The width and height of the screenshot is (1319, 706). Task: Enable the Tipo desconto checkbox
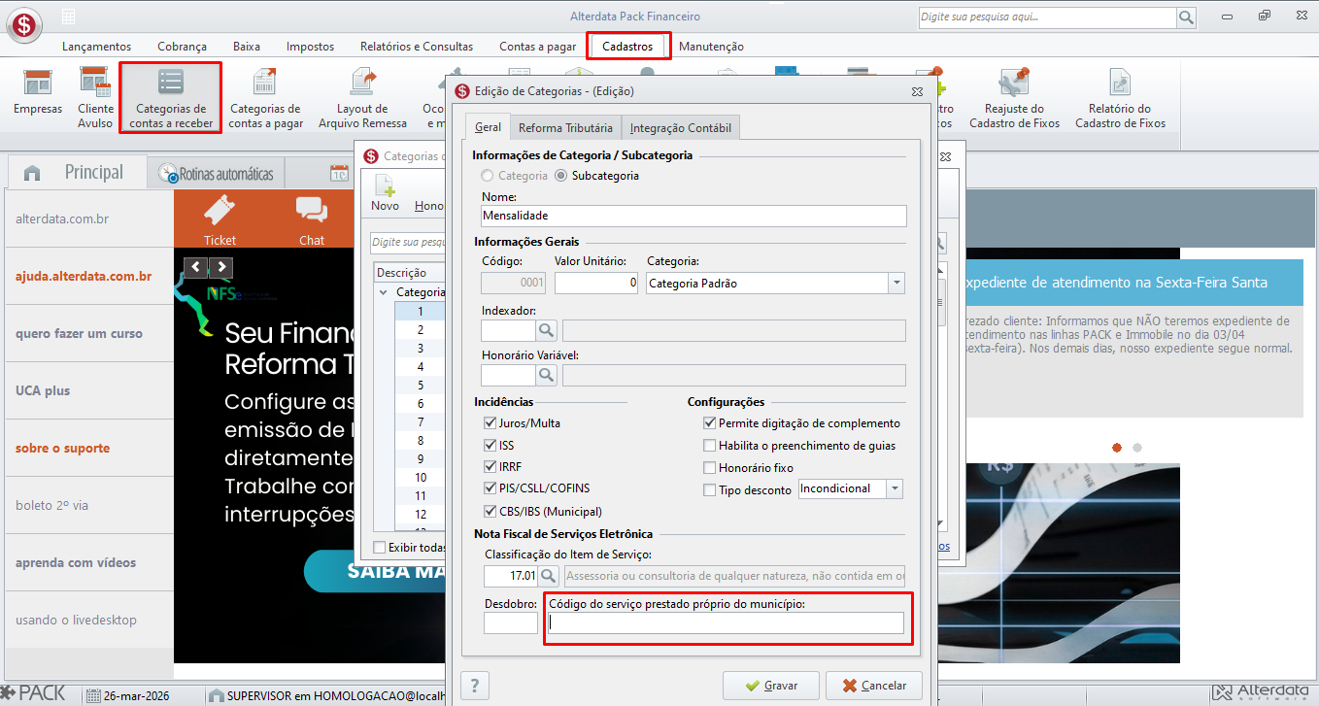click(x=710, y=490)
